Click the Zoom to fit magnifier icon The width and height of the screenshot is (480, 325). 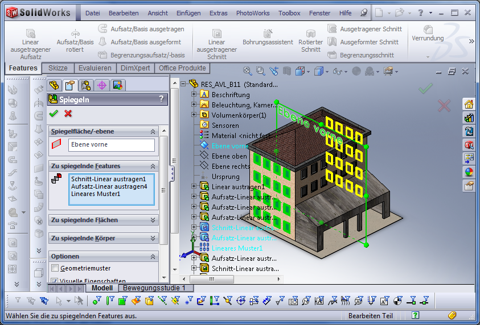click(248, 71)
